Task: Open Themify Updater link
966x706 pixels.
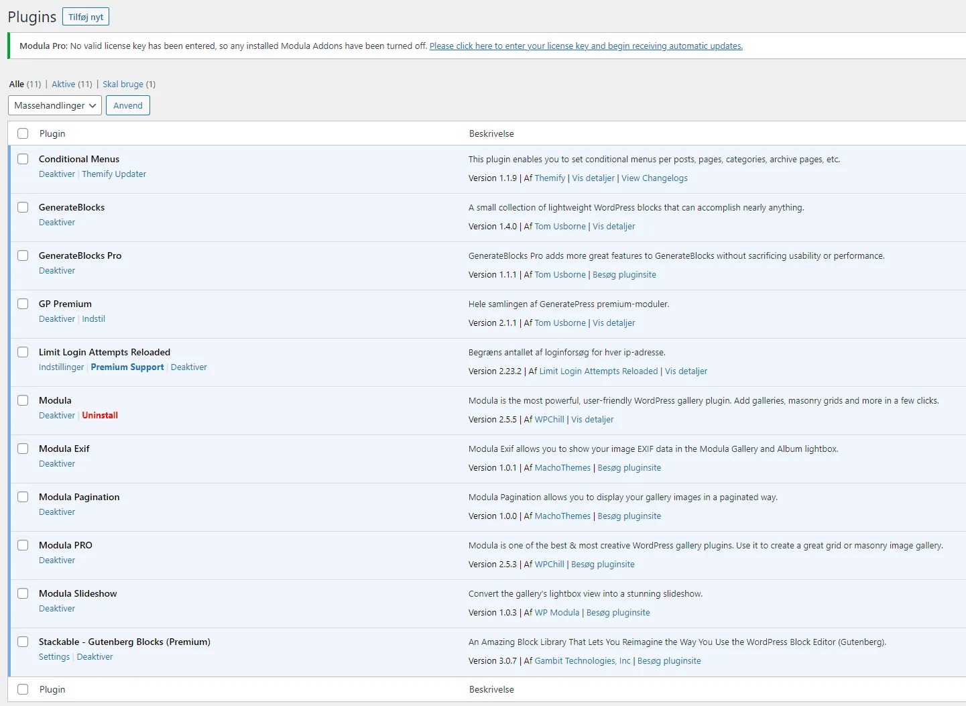Action: (114, 174)
